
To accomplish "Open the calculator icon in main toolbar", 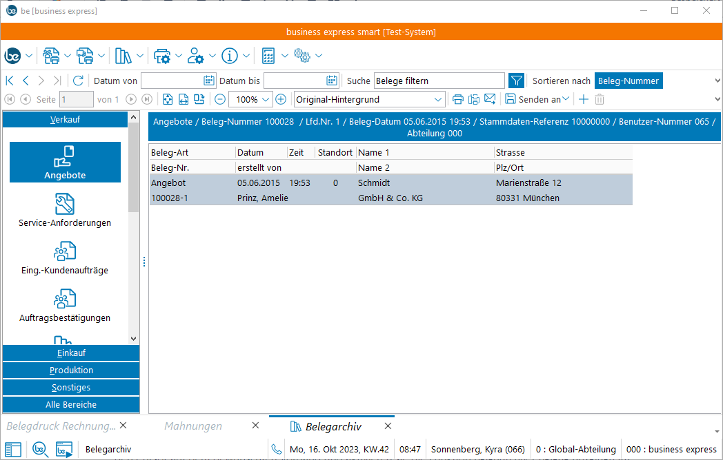I will pyautogui.click(x=269, y=56).
